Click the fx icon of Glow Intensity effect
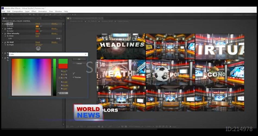This screenshot has height=136, width=258. point(5,33)
